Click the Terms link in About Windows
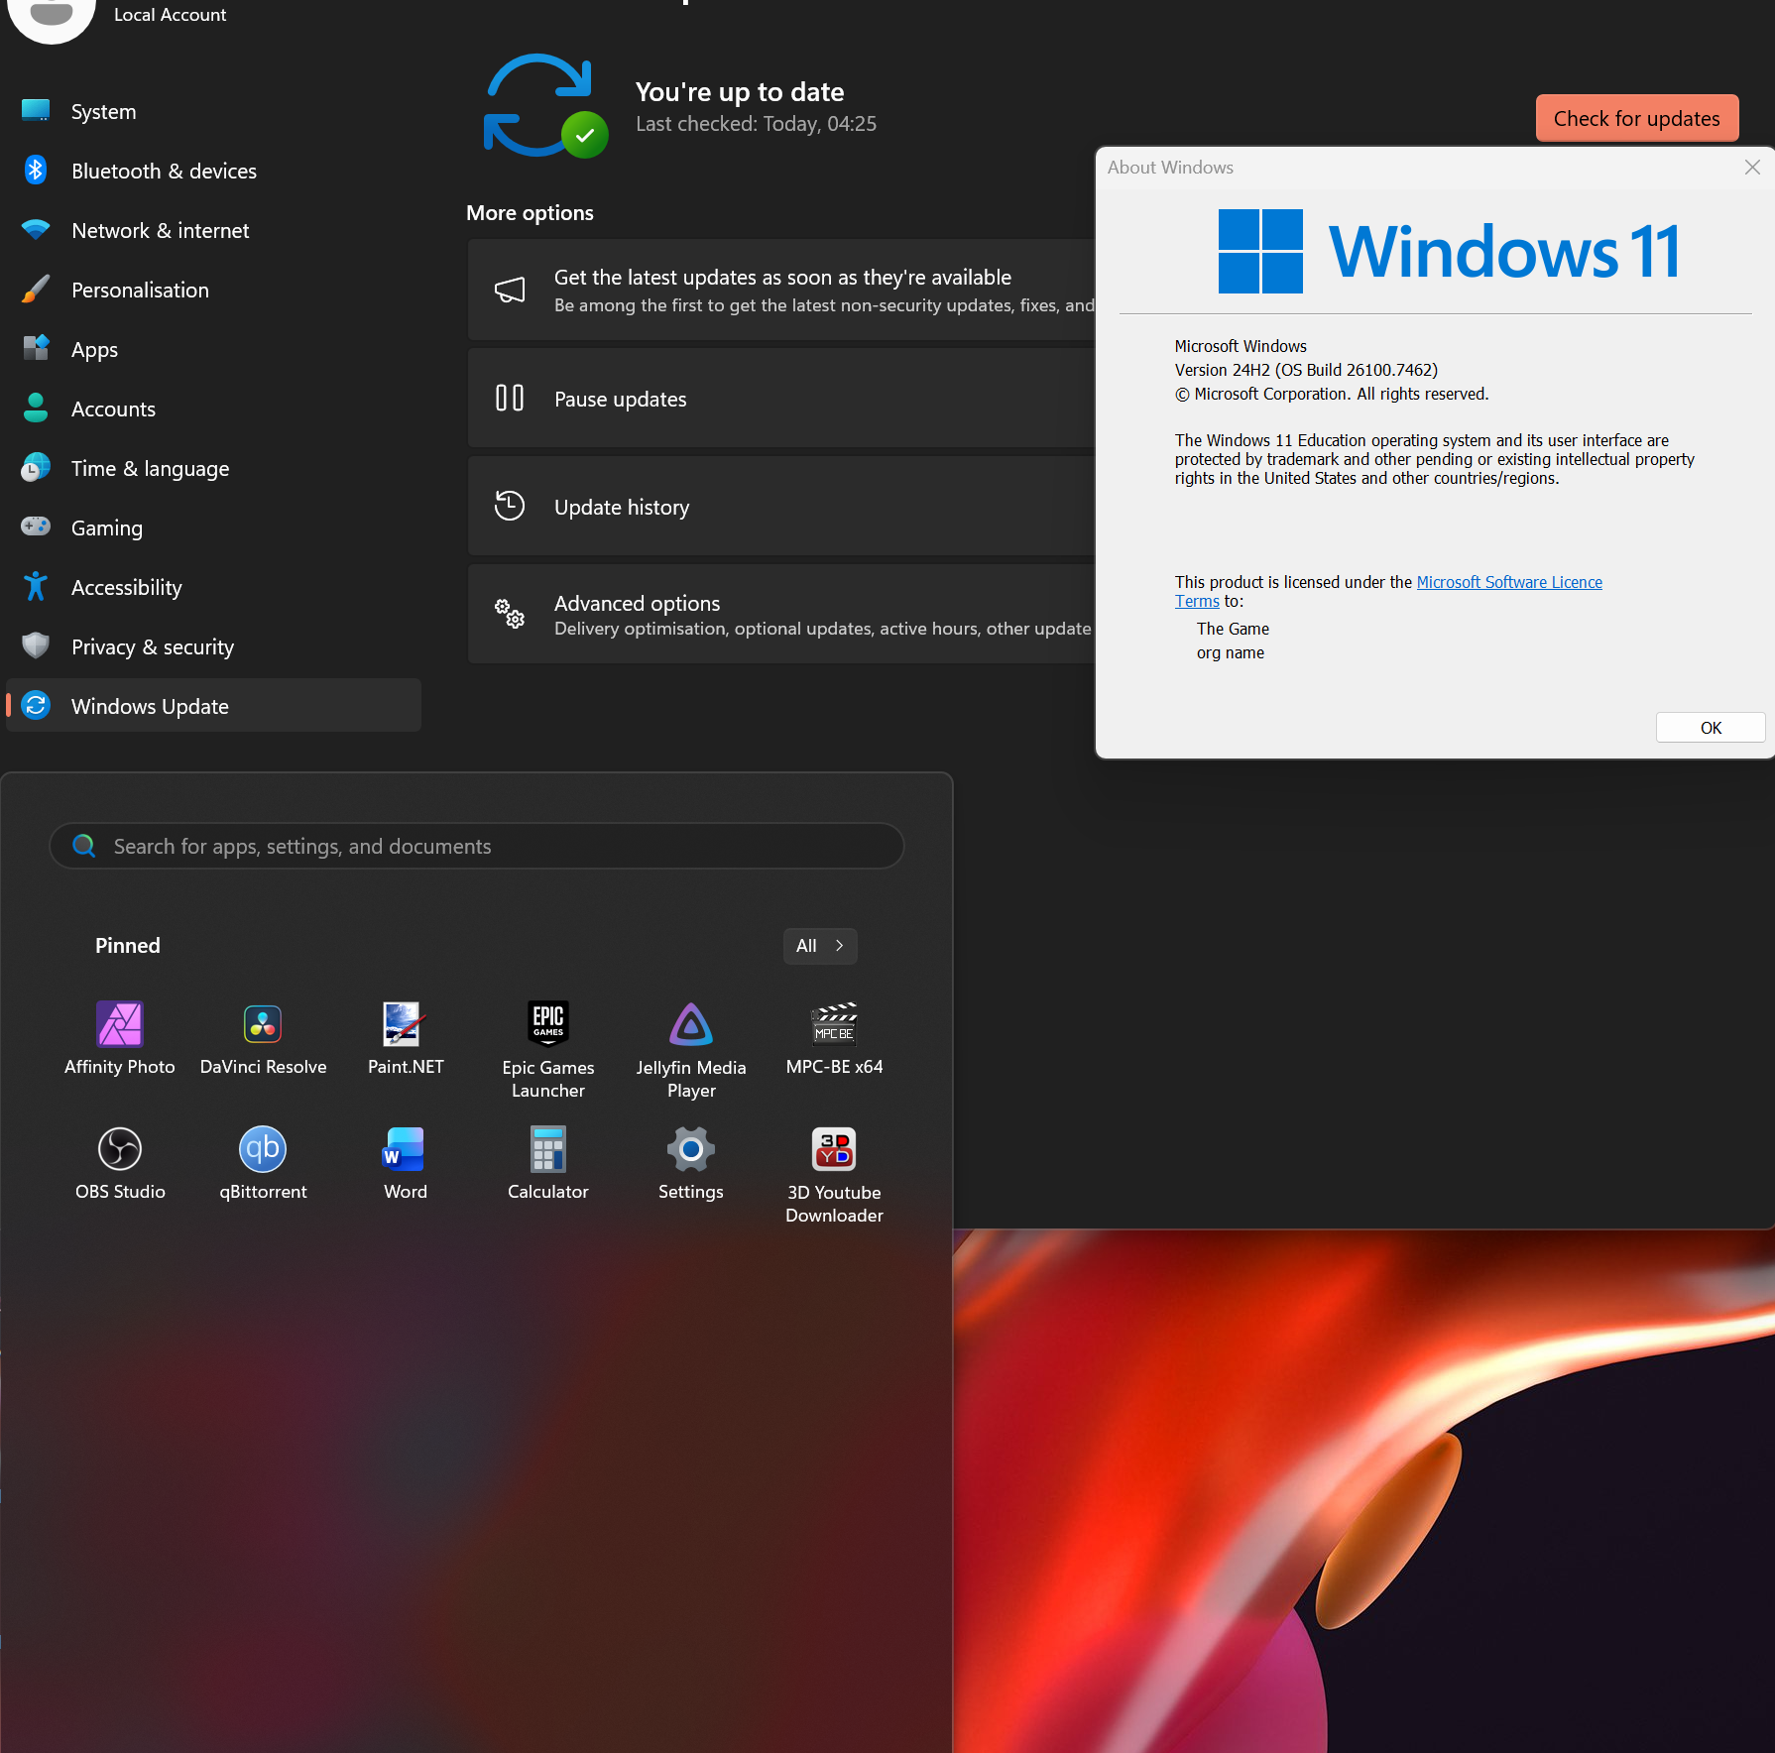The image size is (1775, 1753). tap(1197, 601)
